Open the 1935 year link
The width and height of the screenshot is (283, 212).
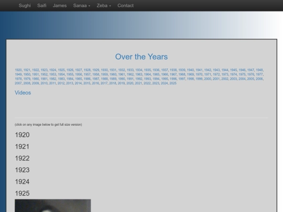pyautogui.click(x=147, y=70)
